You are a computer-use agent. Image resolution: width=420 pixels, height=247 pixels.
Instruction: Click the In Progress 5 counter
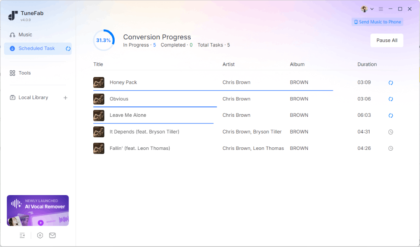[139, 45]
